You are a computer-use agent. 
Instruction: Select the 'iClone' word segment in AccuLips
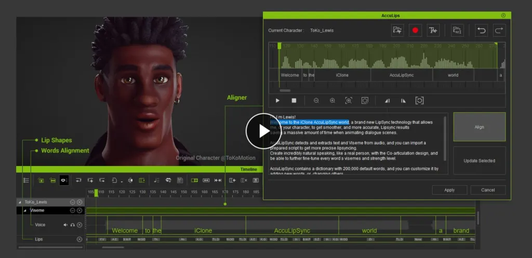(x=342, y=75)
